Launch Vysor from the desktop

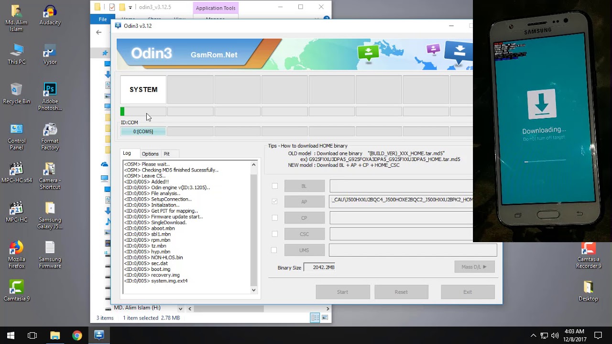pyautogui.click(x=50, y=54)
